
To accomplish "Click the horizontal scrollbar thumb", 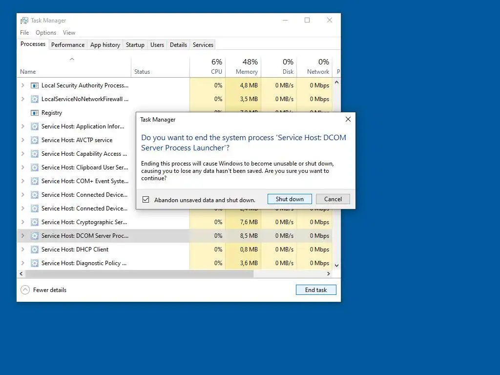I will pos(139,273).
